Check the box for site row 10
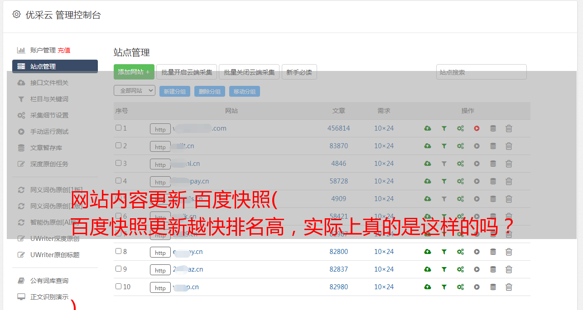The height and width of the screenshot is (310, 583). coord(118,287)
